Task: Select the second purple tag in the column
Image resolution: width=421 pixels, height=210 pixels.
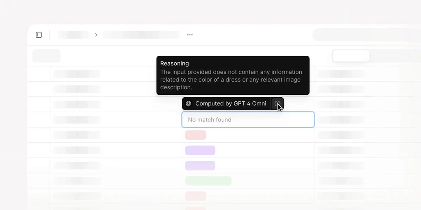Action: pos(200,166)
